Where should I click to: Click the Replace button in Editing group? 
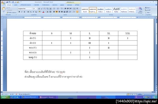(148, 10)
